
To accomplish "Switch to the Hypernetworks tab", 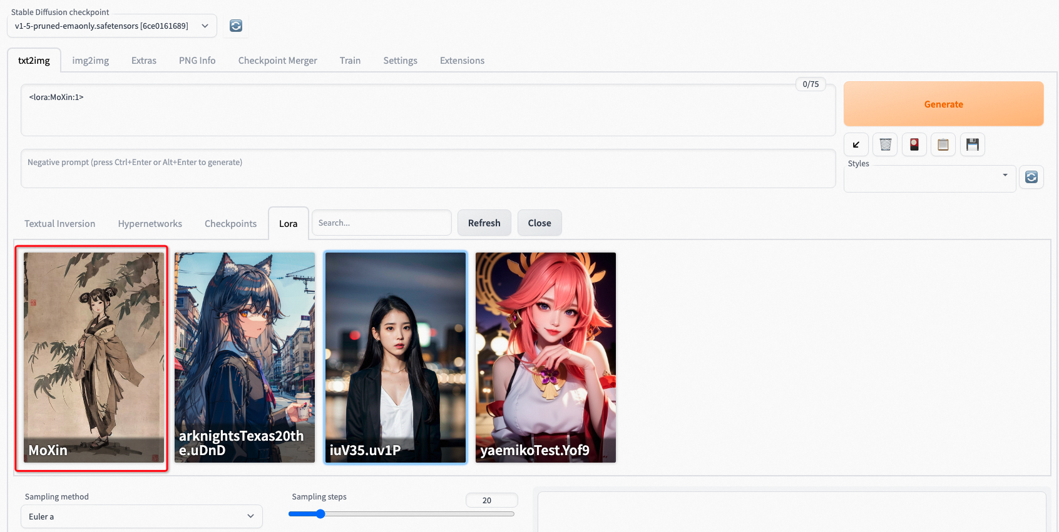I will [x=150, y=224].
